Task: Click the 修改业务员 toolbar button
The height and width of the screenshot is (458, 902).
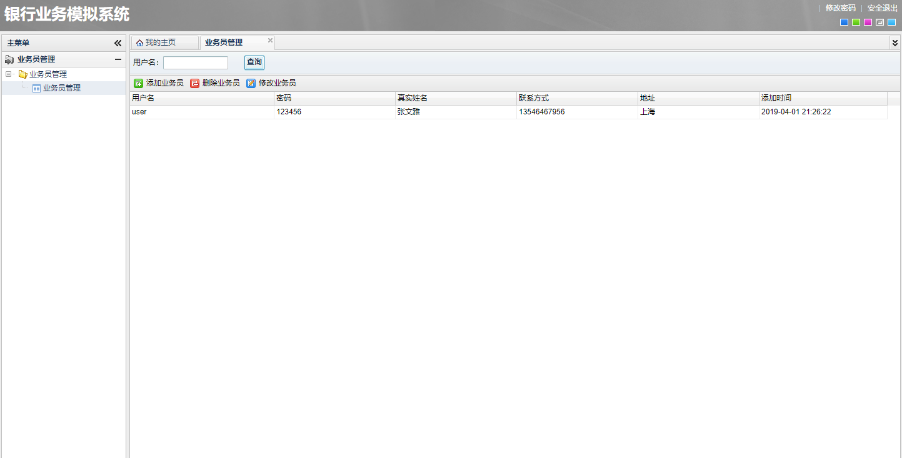Action: (271, 83)
